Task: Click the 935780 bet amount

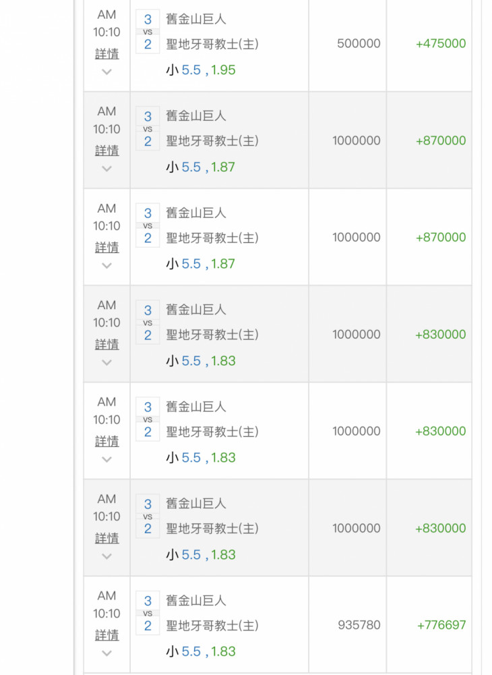Action: [x=359, y=625]
